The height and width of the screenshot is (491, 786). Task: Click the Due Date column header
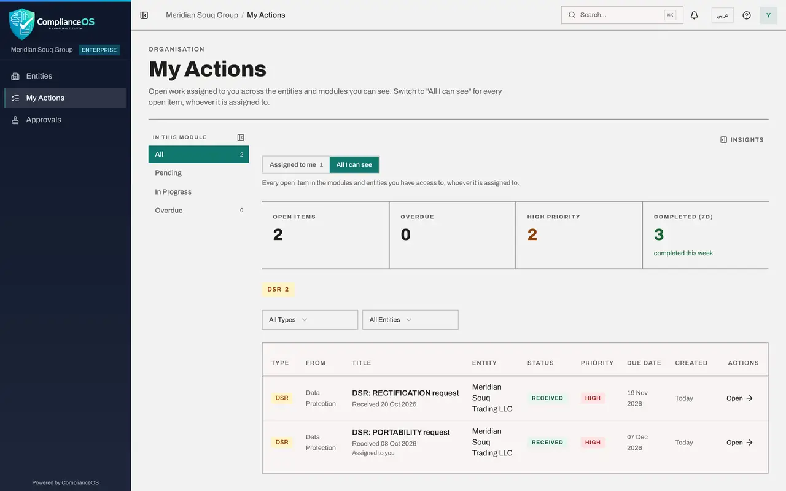coord(644,363)
